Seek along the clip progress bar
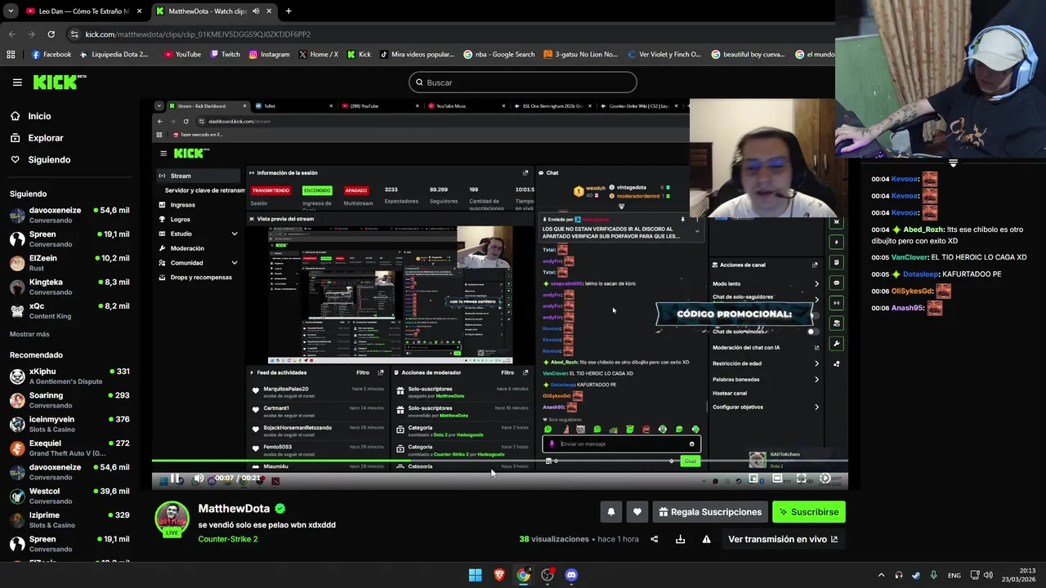 pos(499,461)
